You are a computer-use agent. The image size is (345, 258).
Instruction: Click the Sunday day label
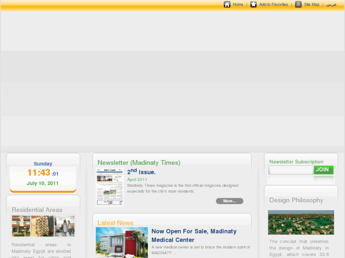coord(43,164)
